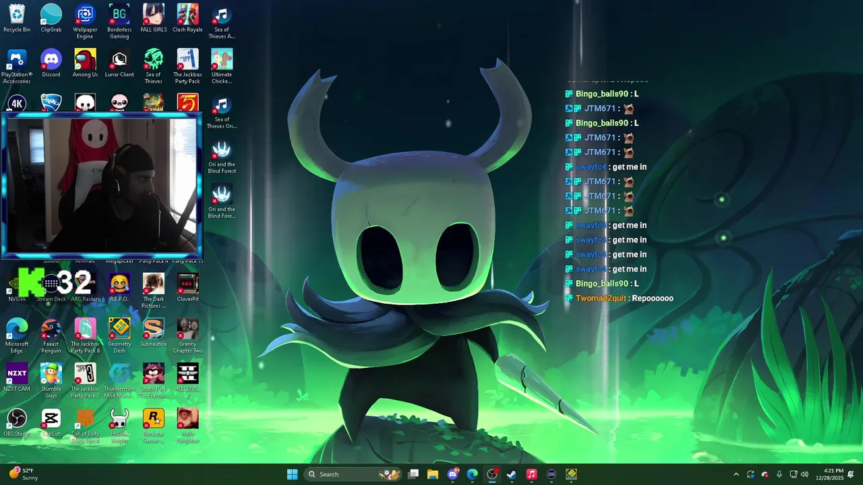Open CapCut desktop shortcut

click(x=51, y=422)
